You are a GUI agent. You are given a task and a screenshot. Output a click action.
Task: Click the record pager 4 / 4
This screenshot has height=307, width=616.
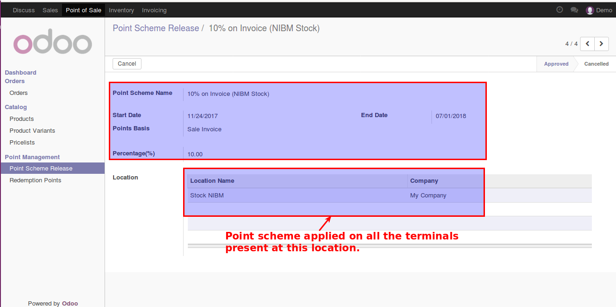click(572, 44)
